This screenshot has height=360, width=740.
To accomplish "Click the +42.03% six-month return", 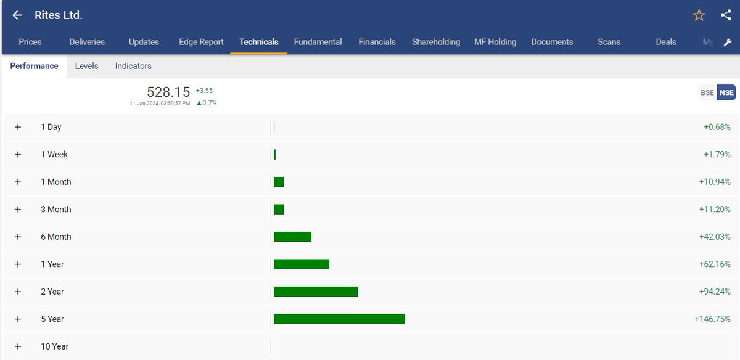I will pyautogui.click(x=715, y=237).
